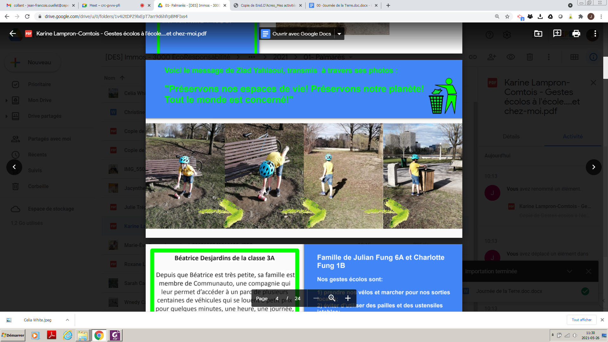
Task: Click the print icon in preview toolbar
Action: coord(576,34)
